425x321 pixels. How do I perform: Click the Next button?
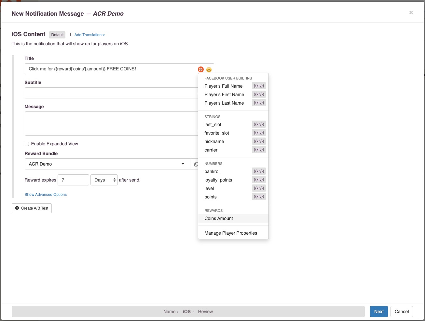[378, 312]
